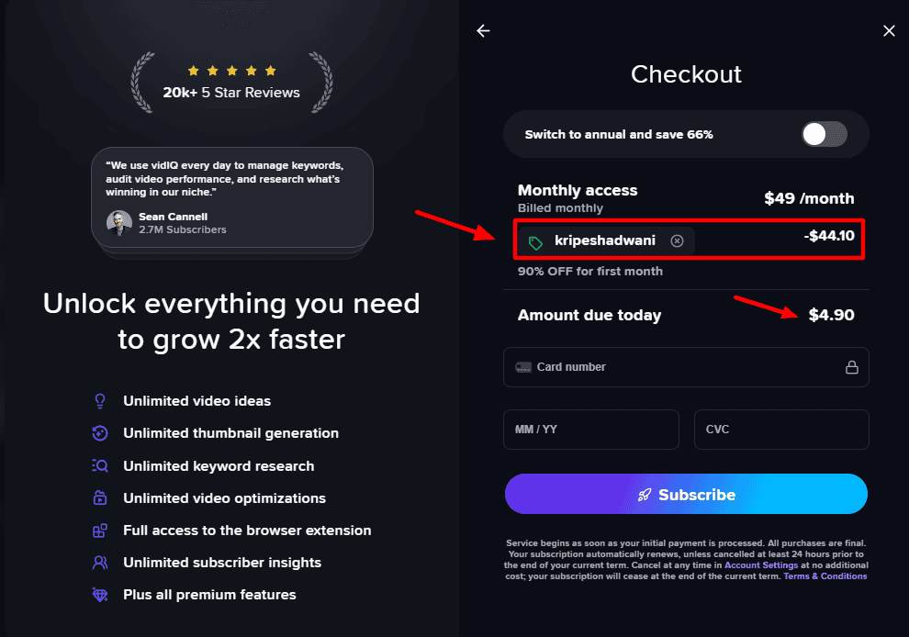Click the lock icon in card field
This screenshot has width=909, height=637.
[x=852, y=367]
